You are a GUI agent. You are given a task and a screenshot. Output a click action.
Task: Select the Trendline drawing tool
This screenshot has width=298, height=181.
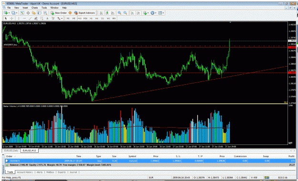(x=30, y=19)
